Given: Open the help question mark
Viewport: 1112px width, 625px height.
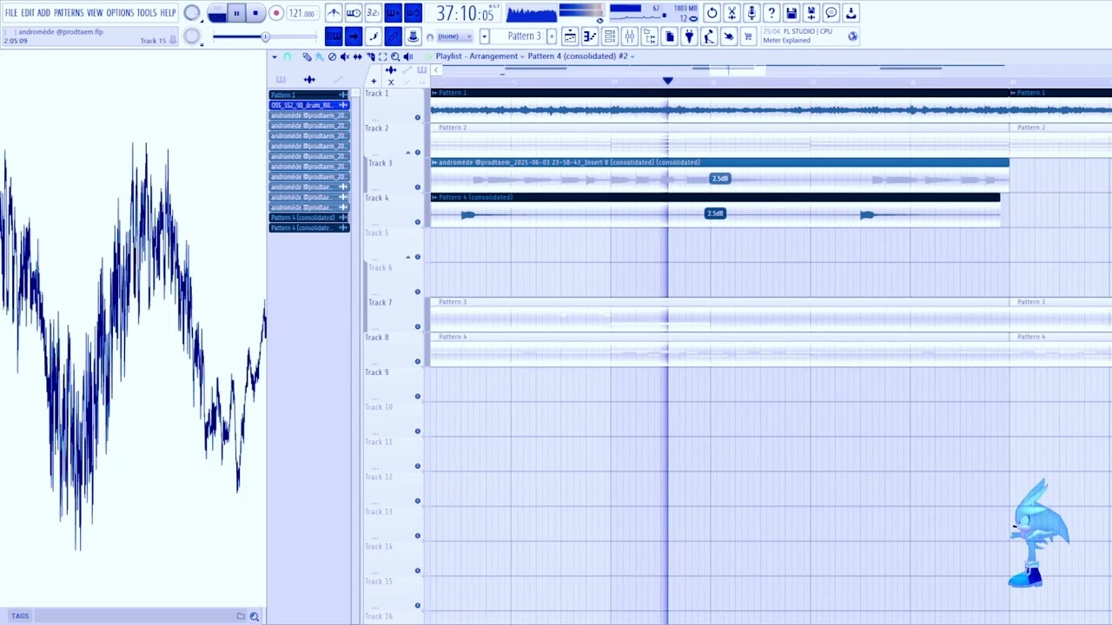Looking at the screenshot, I should click(x=771, y=12).
